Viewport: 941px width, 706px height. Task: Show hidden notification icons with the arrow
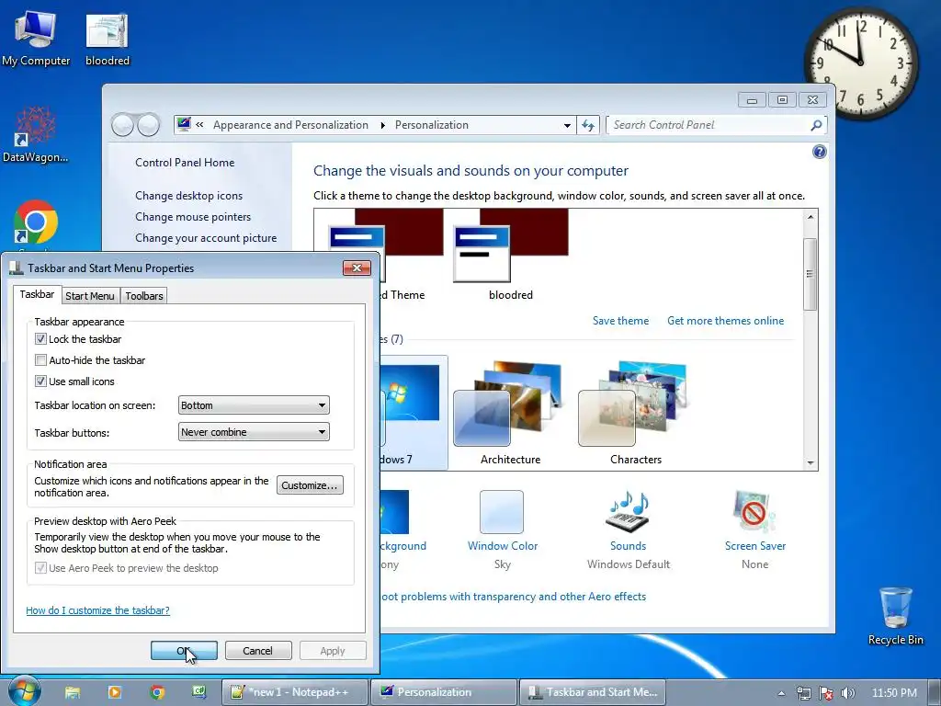(x=781, y=693)
